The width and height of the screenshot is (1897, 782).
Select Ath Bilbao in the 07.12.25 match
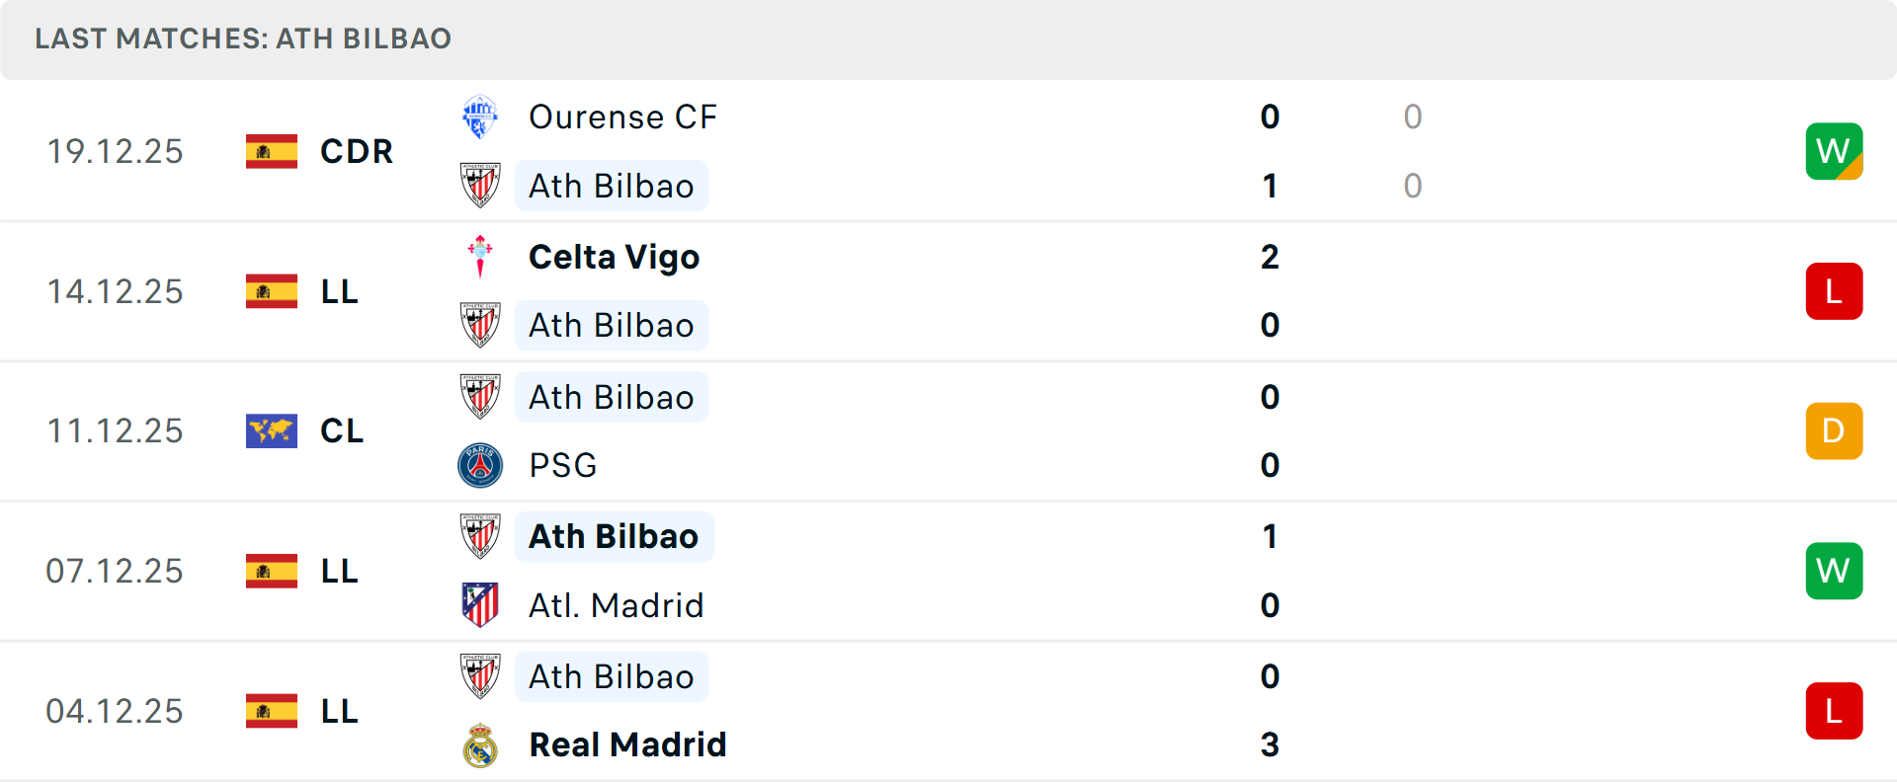614,536
